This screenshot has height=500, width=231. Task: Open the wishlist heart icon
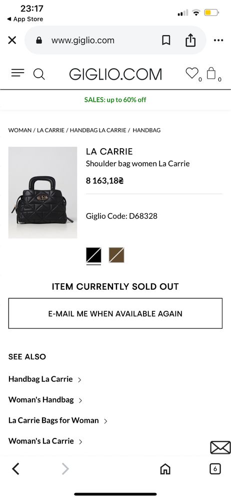pyautogui.click(x=192, y=73)
